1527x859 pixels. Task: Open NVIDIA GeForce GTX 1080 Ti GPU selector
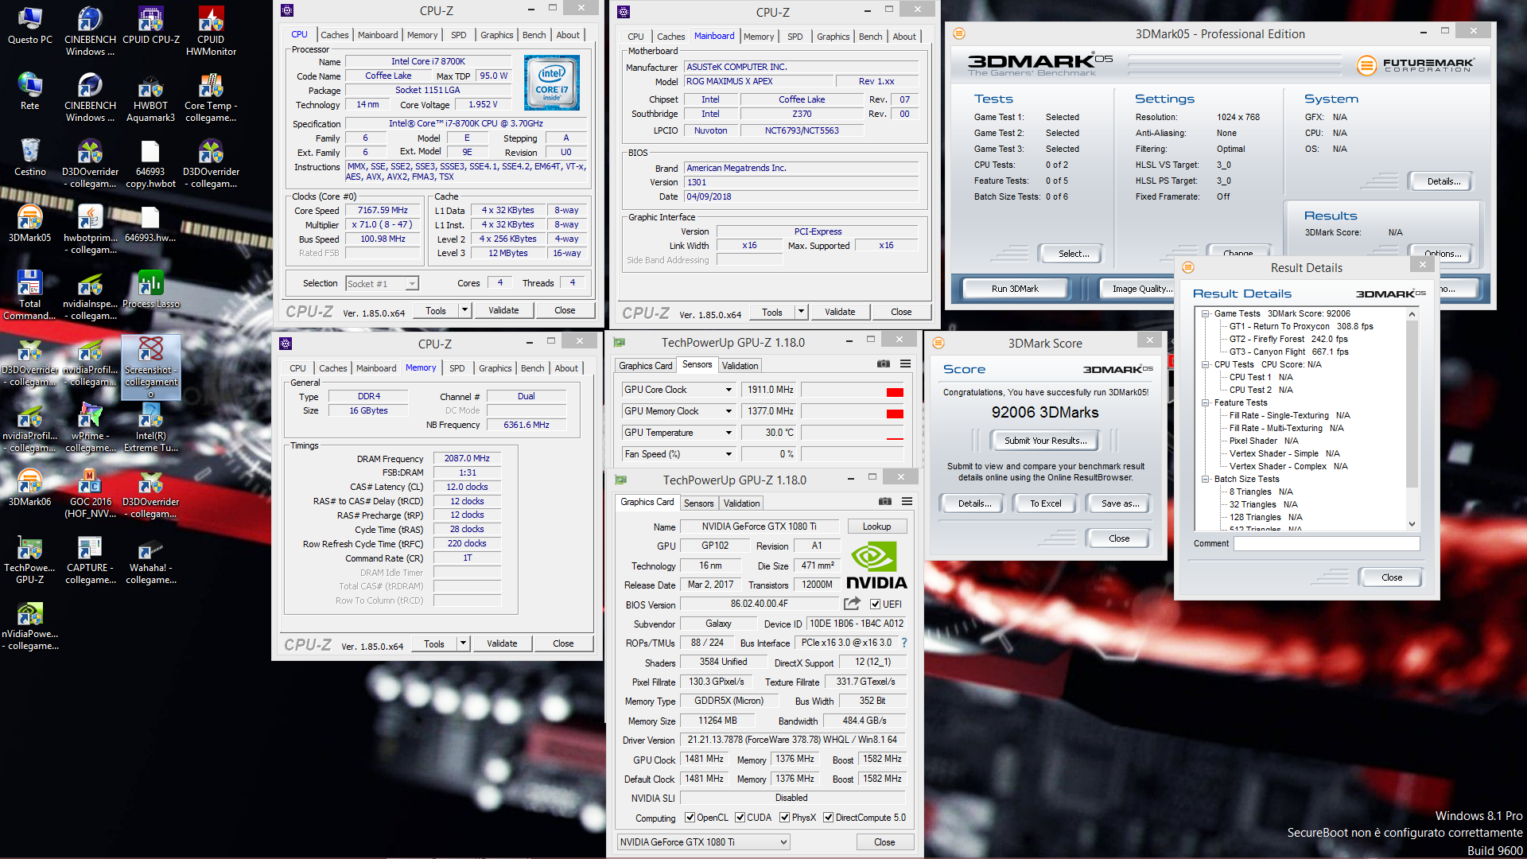[703, 842]
